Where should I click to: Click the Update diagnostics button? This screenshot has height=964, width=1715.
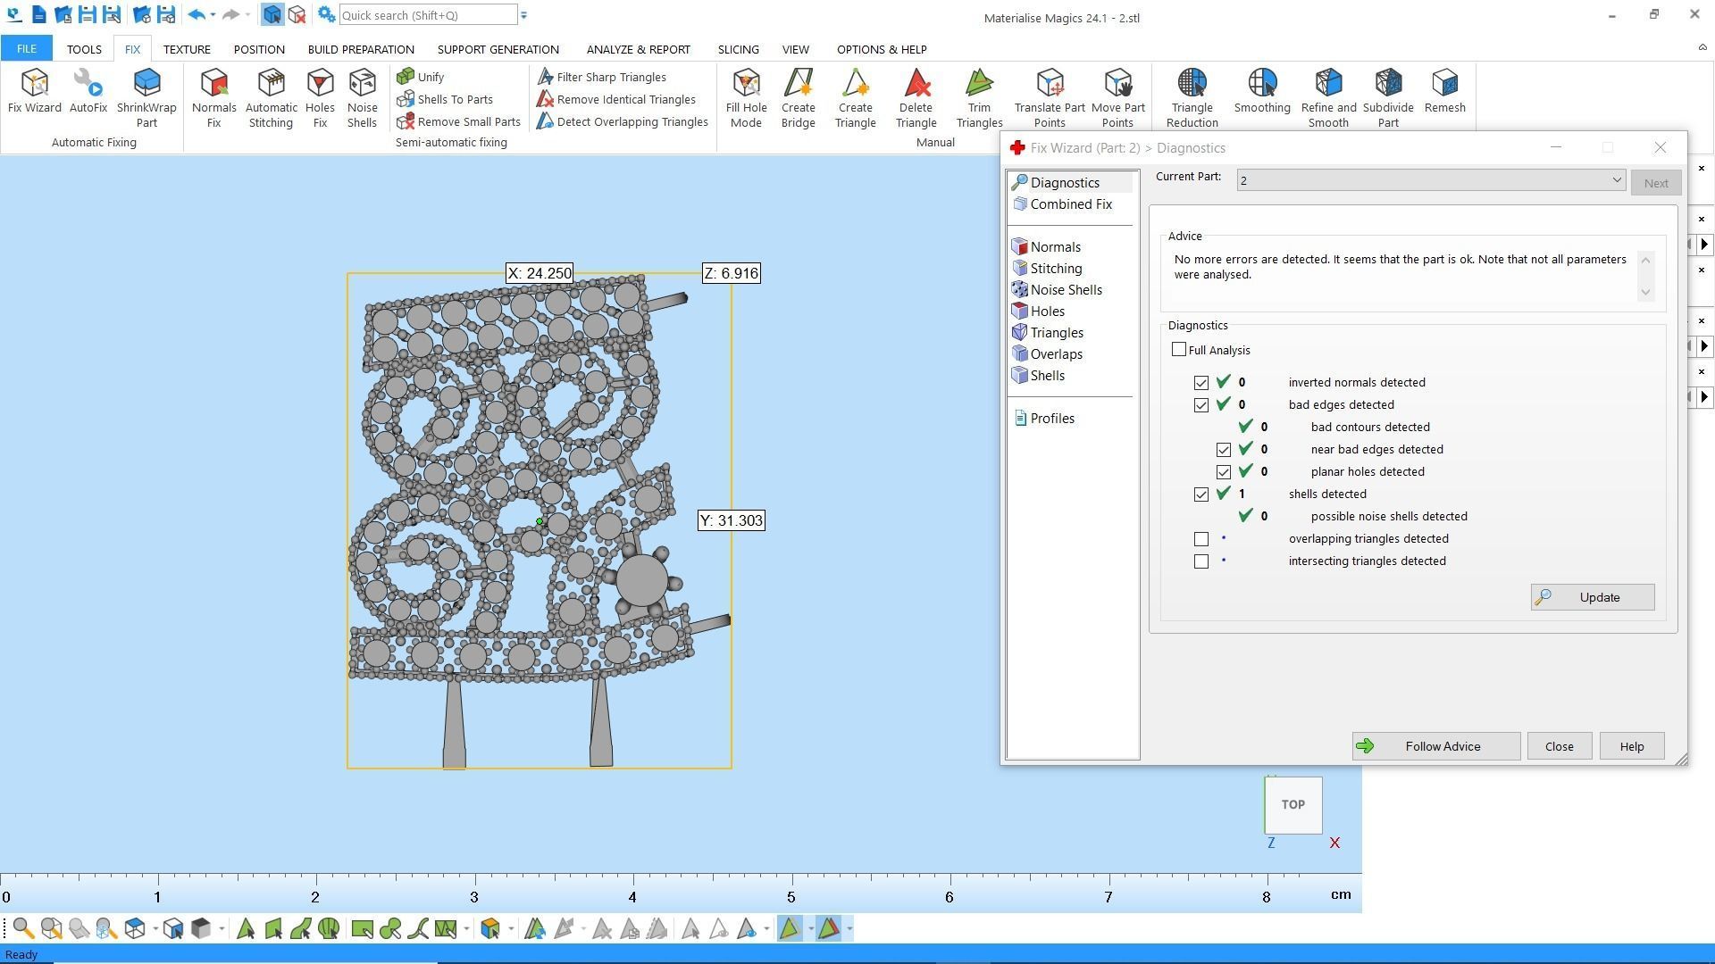tap(1592, 597)
